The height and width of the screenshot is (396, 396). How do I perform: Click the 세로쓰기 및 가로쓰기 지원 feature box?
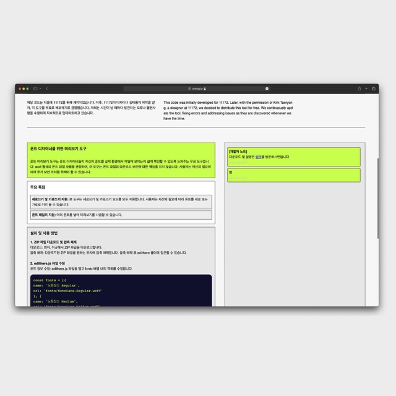click(x=121, y=202)
